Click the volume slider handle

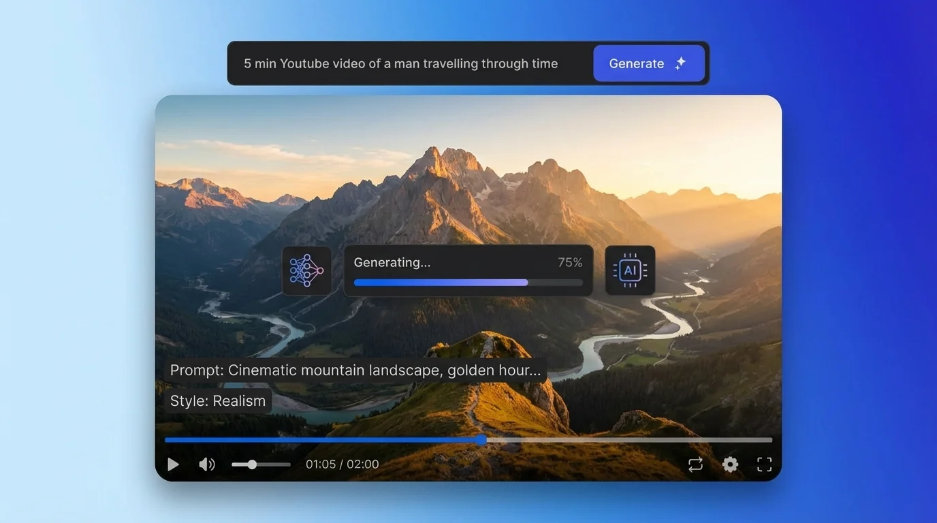(252, 464)
